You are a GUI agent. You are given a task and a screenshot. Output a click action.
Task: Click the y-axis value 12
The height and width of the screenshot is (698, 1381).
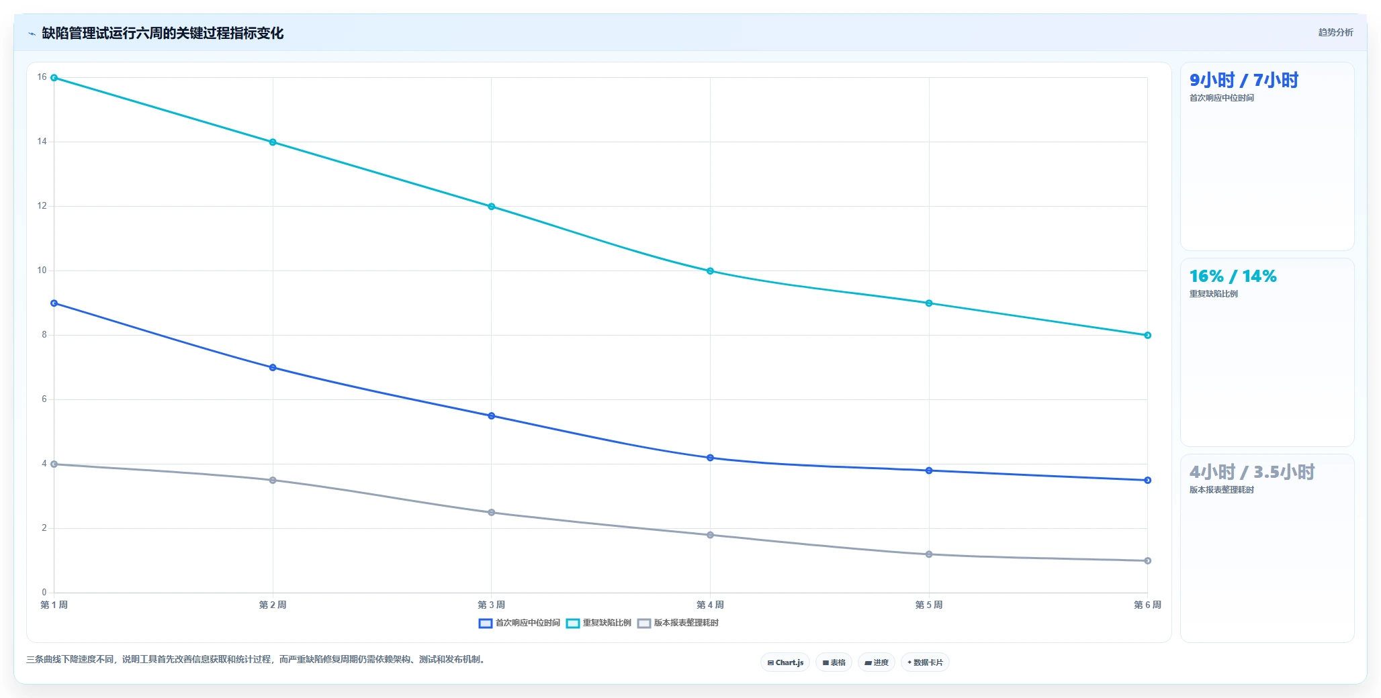click(42, 206)
